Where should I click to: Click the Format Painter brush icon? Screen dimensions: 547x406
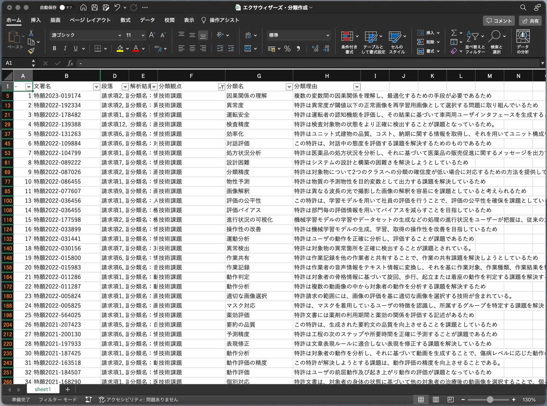31,51
